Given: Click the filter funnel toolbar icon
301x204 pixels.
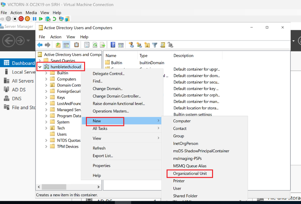Looking at the screenshot, I should pos(155,45).
